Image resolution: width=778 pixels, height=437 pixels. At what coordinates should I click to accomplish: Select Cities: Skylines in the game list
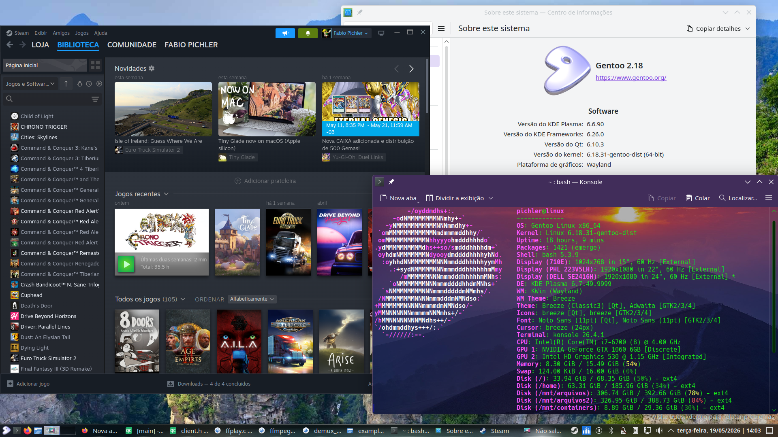[x=39, y=138]
